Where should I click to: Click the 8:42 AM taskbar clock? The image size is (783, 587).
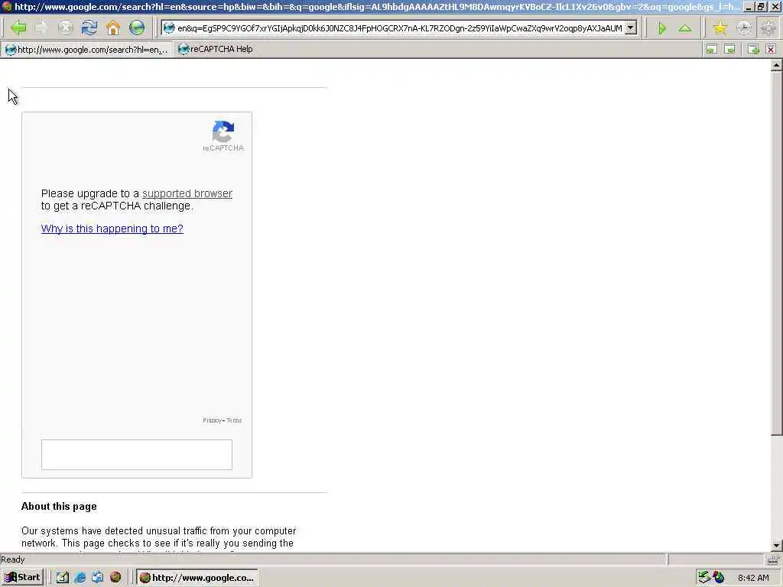753,578
